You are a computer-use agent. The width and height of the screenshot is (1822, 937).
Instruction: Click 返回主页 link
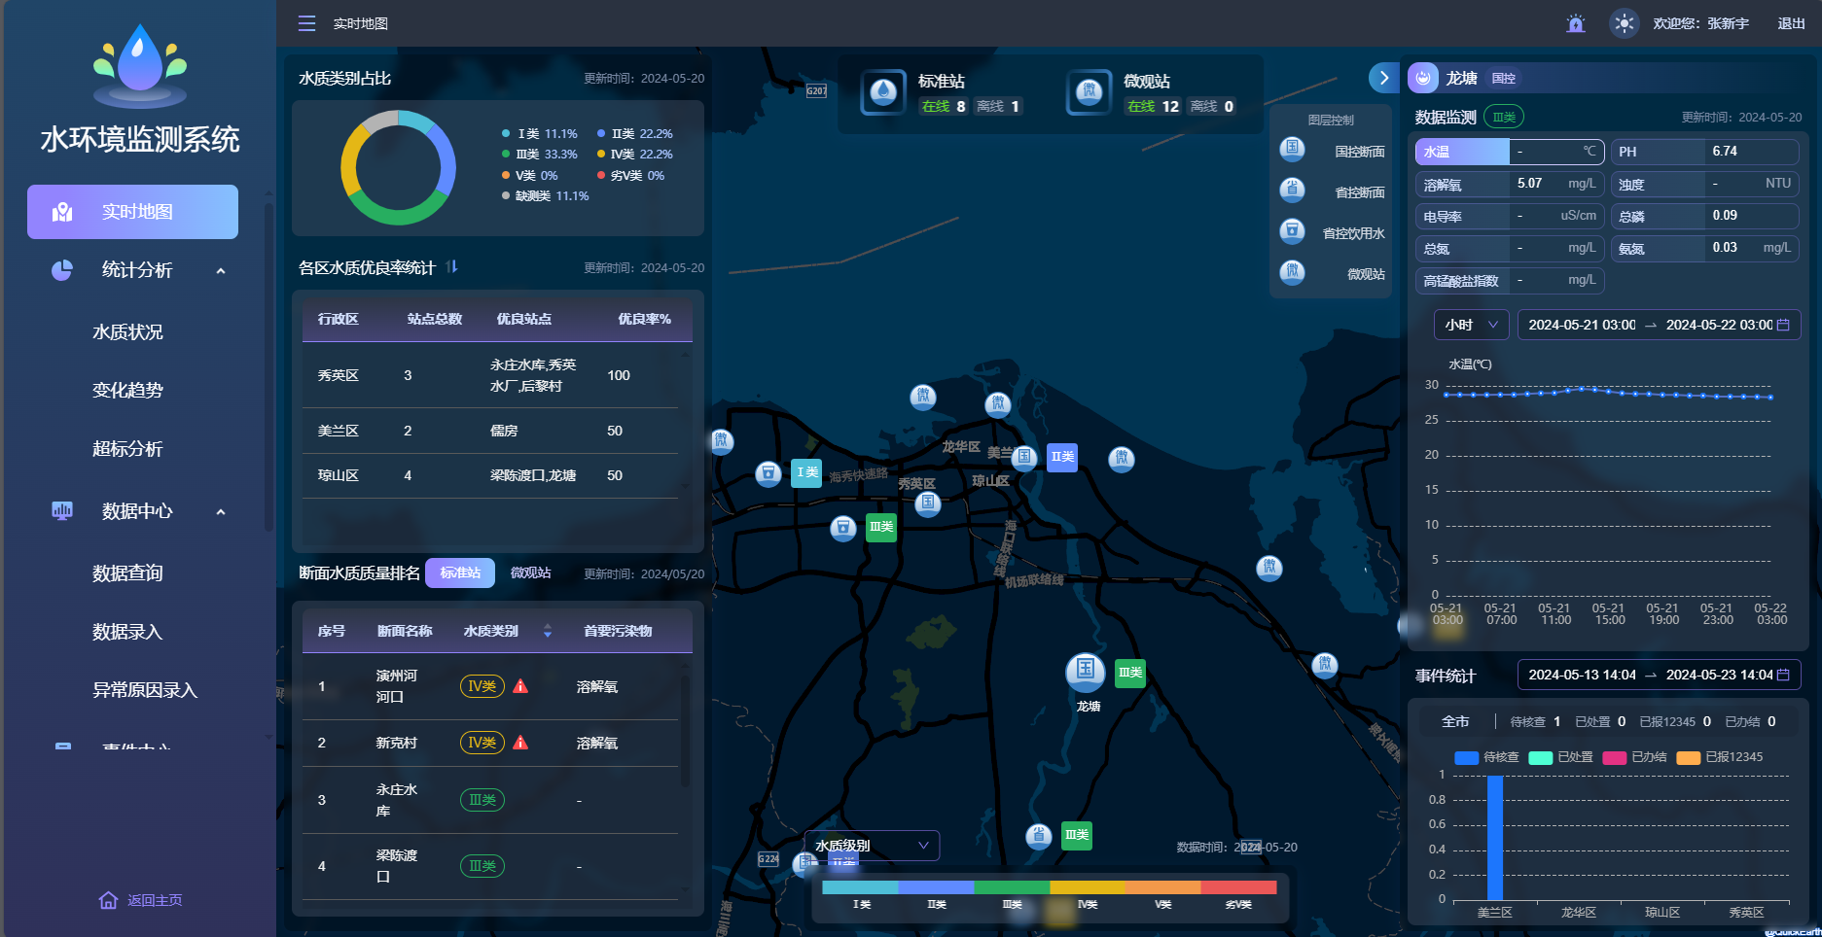(x=155, y=900)
